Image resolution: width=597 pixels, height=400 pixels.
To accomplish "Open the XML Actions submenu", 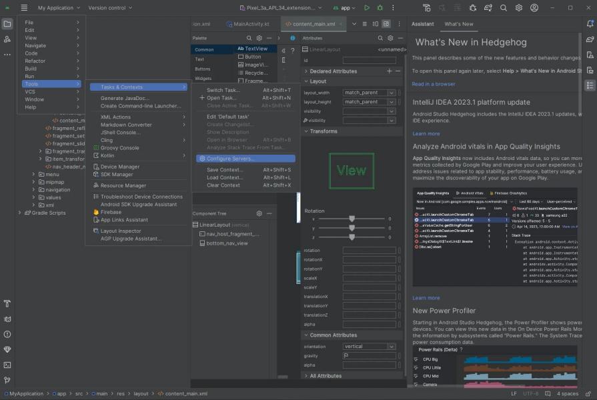I will [139, 117].
